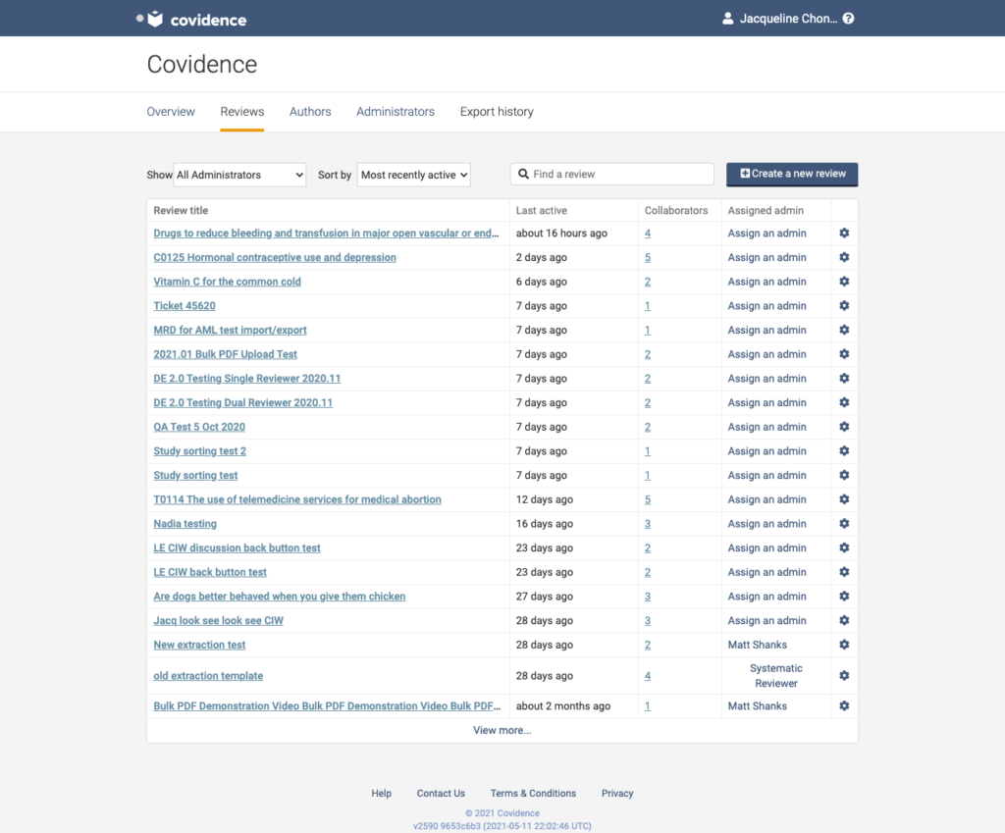Open the help question-mark icon
Screen dimensions: 1005x833
(x=848, y=19)
